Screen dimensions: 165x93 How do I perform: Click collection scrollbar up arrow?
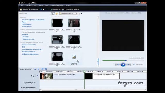(x=98, y=17)
